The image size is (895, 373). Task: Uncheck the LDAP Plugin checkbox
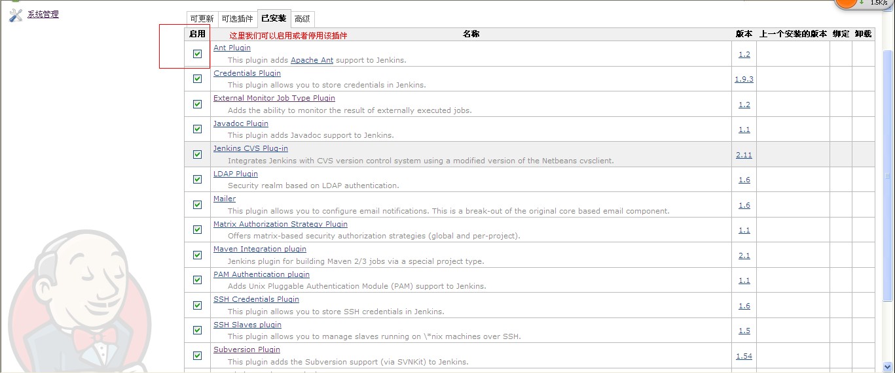point(197,180)
